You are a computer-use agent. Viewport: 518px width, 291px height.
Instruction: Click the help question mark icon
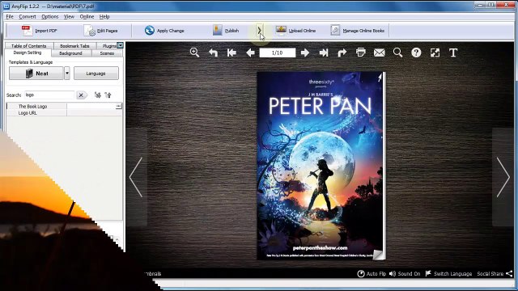point(416,53)
